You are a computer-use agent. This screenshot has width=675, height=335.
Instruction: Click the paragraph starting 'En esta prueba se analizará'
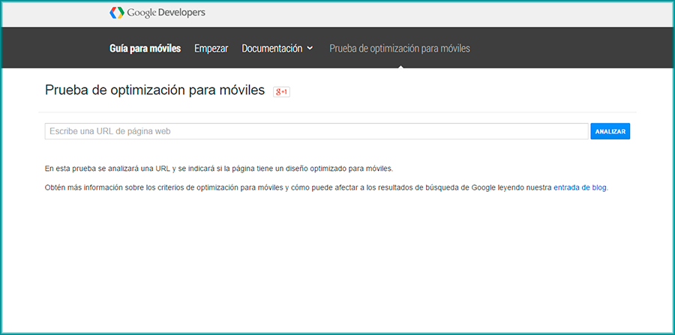[x=218, y=169]
